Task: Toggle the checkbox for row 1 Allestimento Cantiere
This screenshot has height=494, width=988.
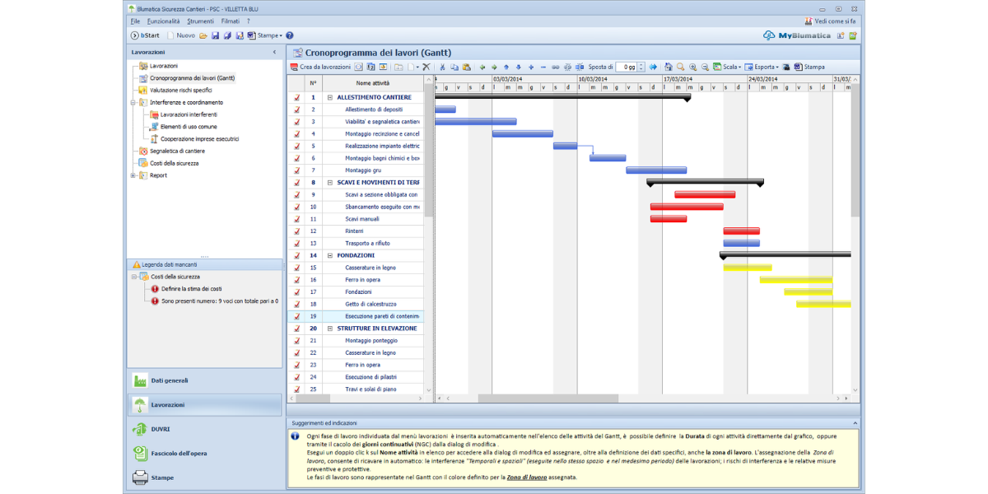Action: (x=296, y=97)
